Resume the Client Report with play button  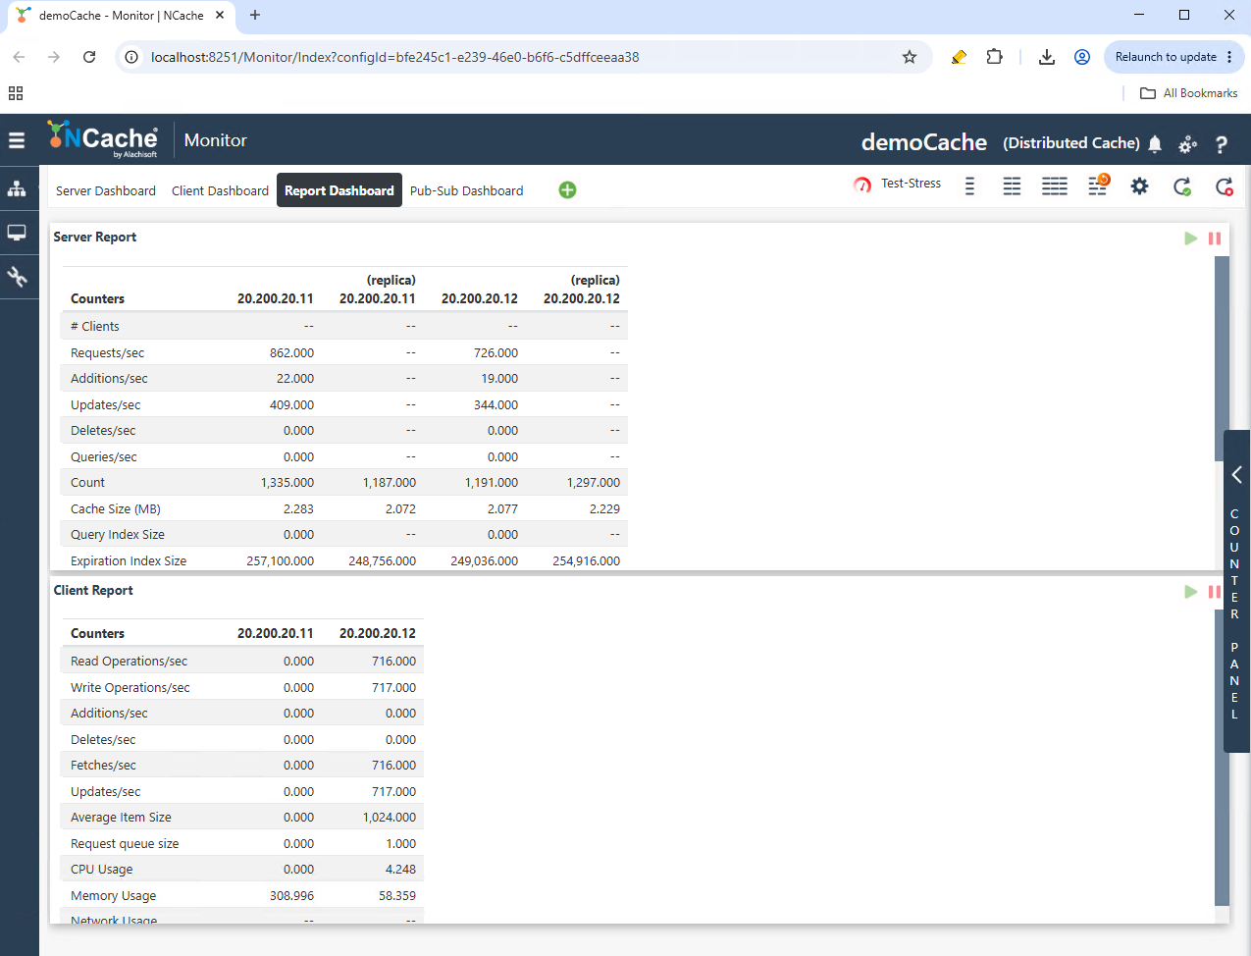coord(1190,592)
